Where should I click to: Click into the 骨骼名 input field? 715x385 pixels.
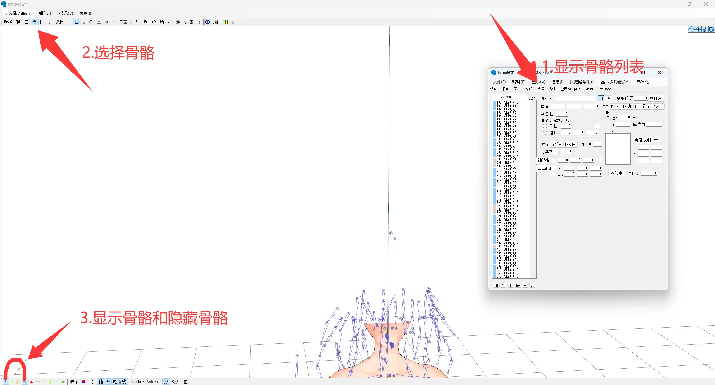click(575, 98)
